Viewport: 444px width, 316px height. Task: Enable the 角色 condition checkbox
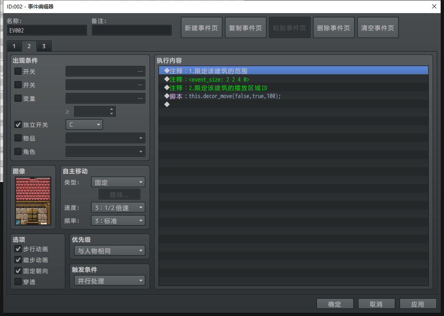pyautogui.click(x=18, y=152)
